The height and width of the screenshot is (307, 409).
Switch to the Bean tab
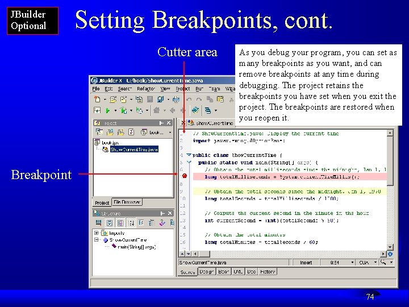pos(223,272)
